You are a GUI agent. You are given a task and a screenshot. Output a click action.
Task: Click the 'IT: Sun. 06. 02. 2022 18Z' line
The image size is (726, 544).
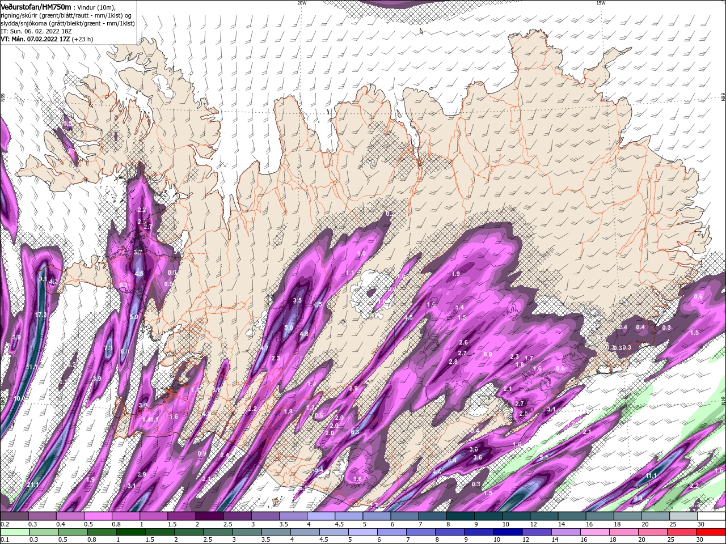[35, 31]
